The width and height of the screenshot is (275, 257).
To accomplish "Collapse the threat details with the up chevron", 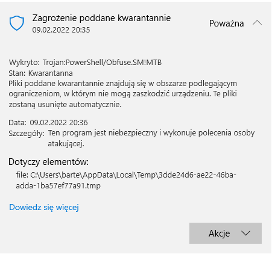I will (x=257, y=23).
